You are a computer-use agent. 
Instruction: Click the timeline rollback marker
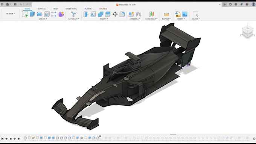100,138
